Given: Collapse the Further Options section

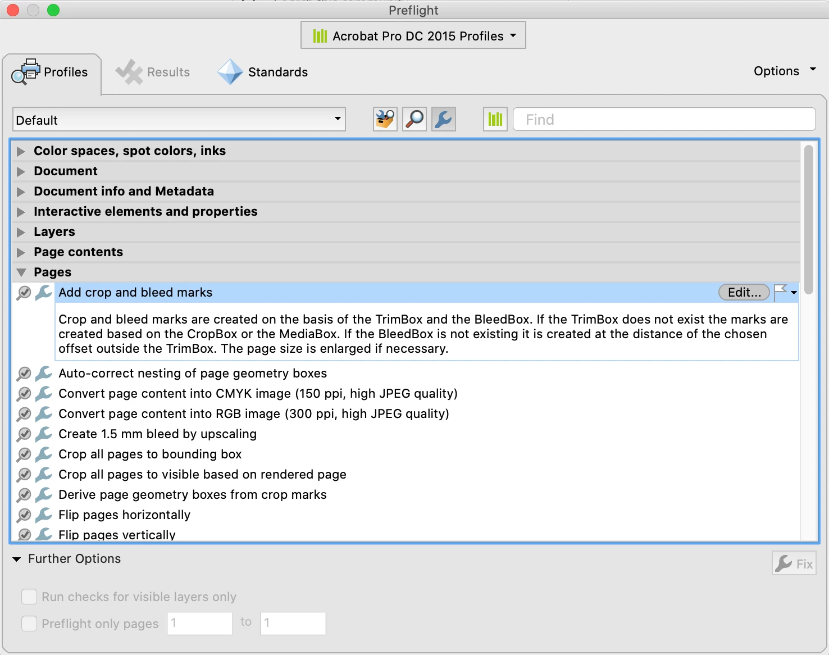Looking at the screenshot, I should click(17, 559).
